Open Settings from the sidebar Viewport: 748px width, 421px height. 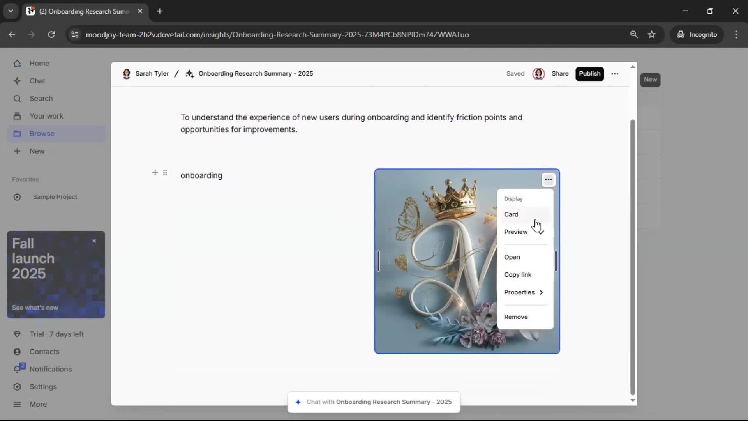point(43,387)
